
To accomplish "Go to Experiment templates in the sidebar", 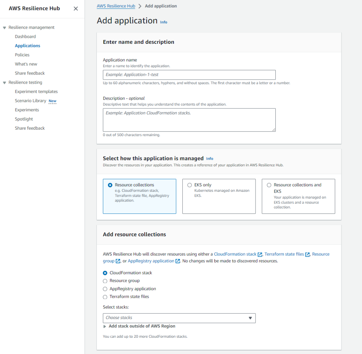I will click(x=36, y=91).
